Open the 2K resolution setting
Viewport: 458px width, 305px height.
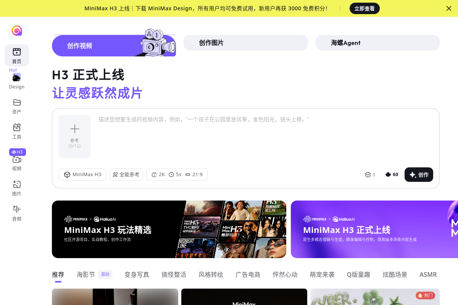coord(158,175)
